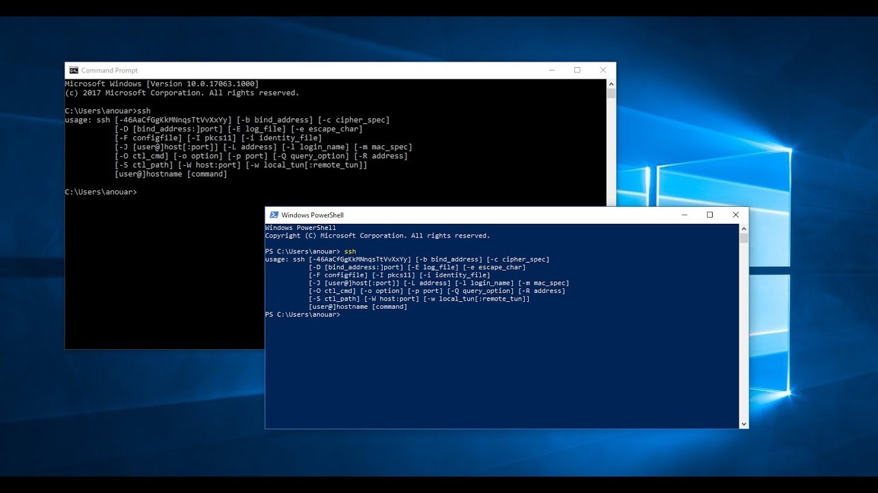Click "Windows PowerShell" first output line
The image size is (878, 493).
(300, 228)
